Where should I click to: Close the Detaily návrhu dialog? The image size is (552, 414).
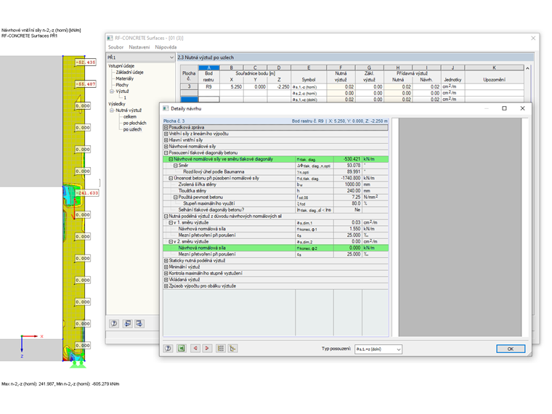(x=522, y=108)
